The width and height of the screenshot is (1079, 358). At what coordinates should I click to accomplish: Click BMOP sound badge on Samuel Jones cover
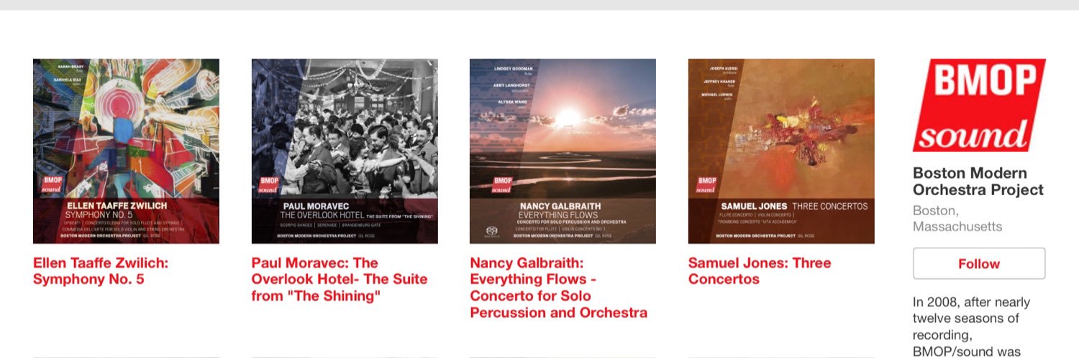tap(706, 184)
